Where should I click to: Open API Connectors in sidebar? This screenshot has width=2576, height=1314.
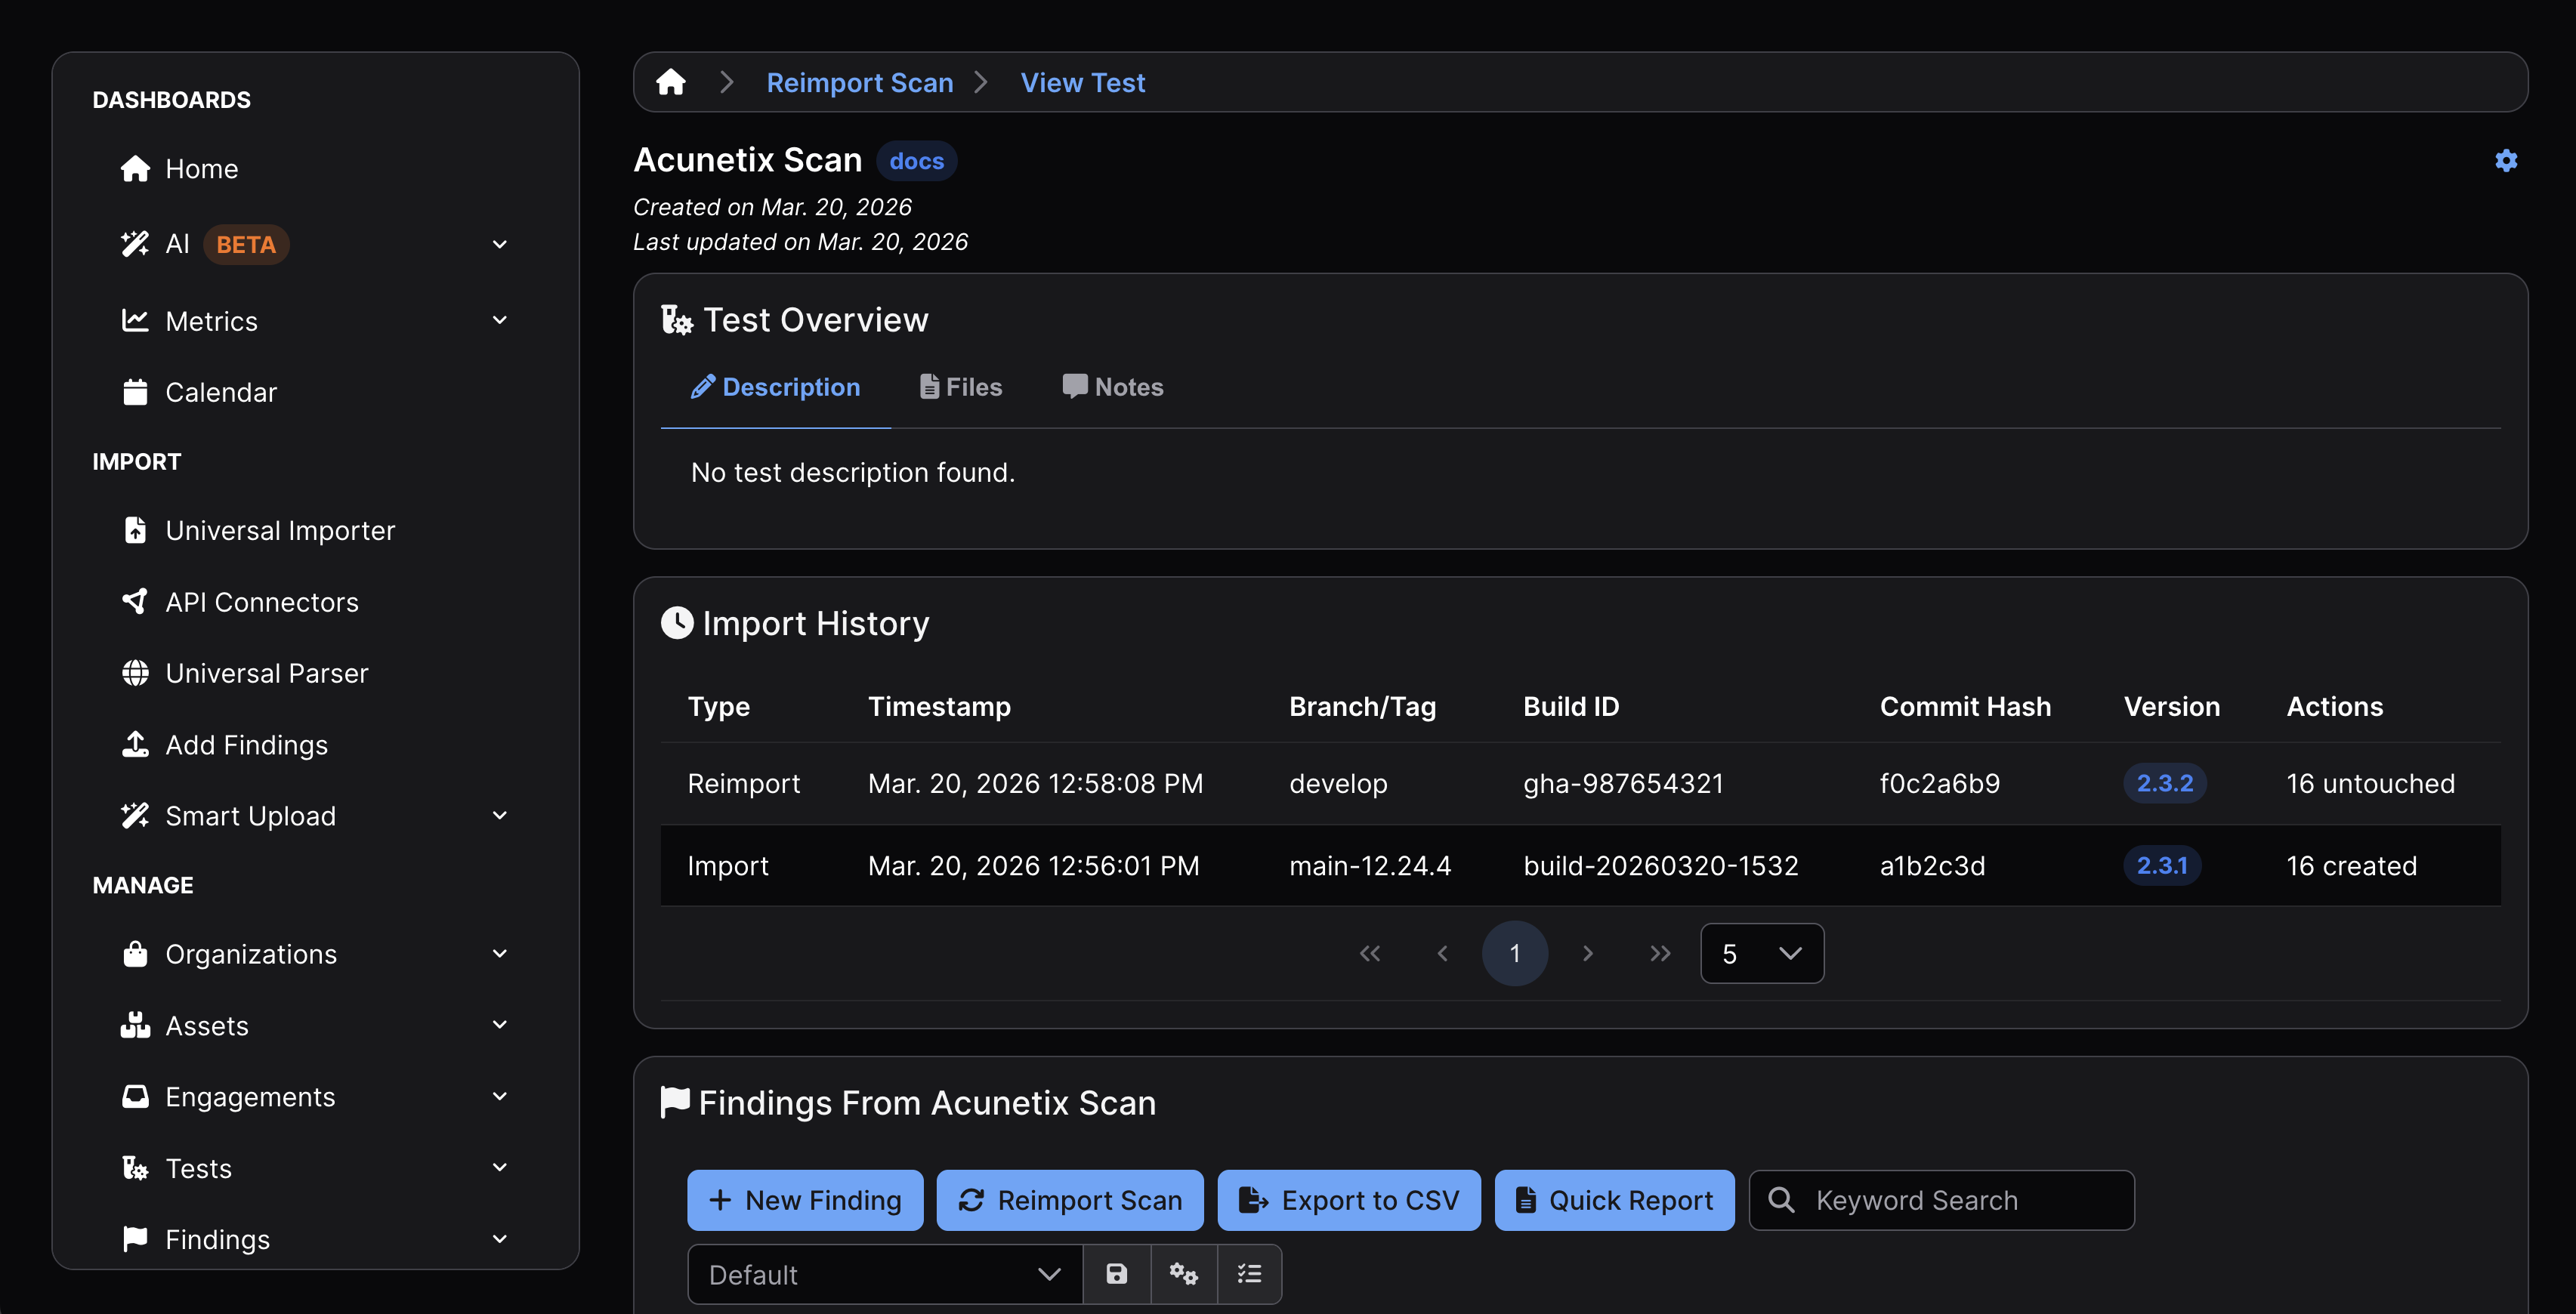261,602
